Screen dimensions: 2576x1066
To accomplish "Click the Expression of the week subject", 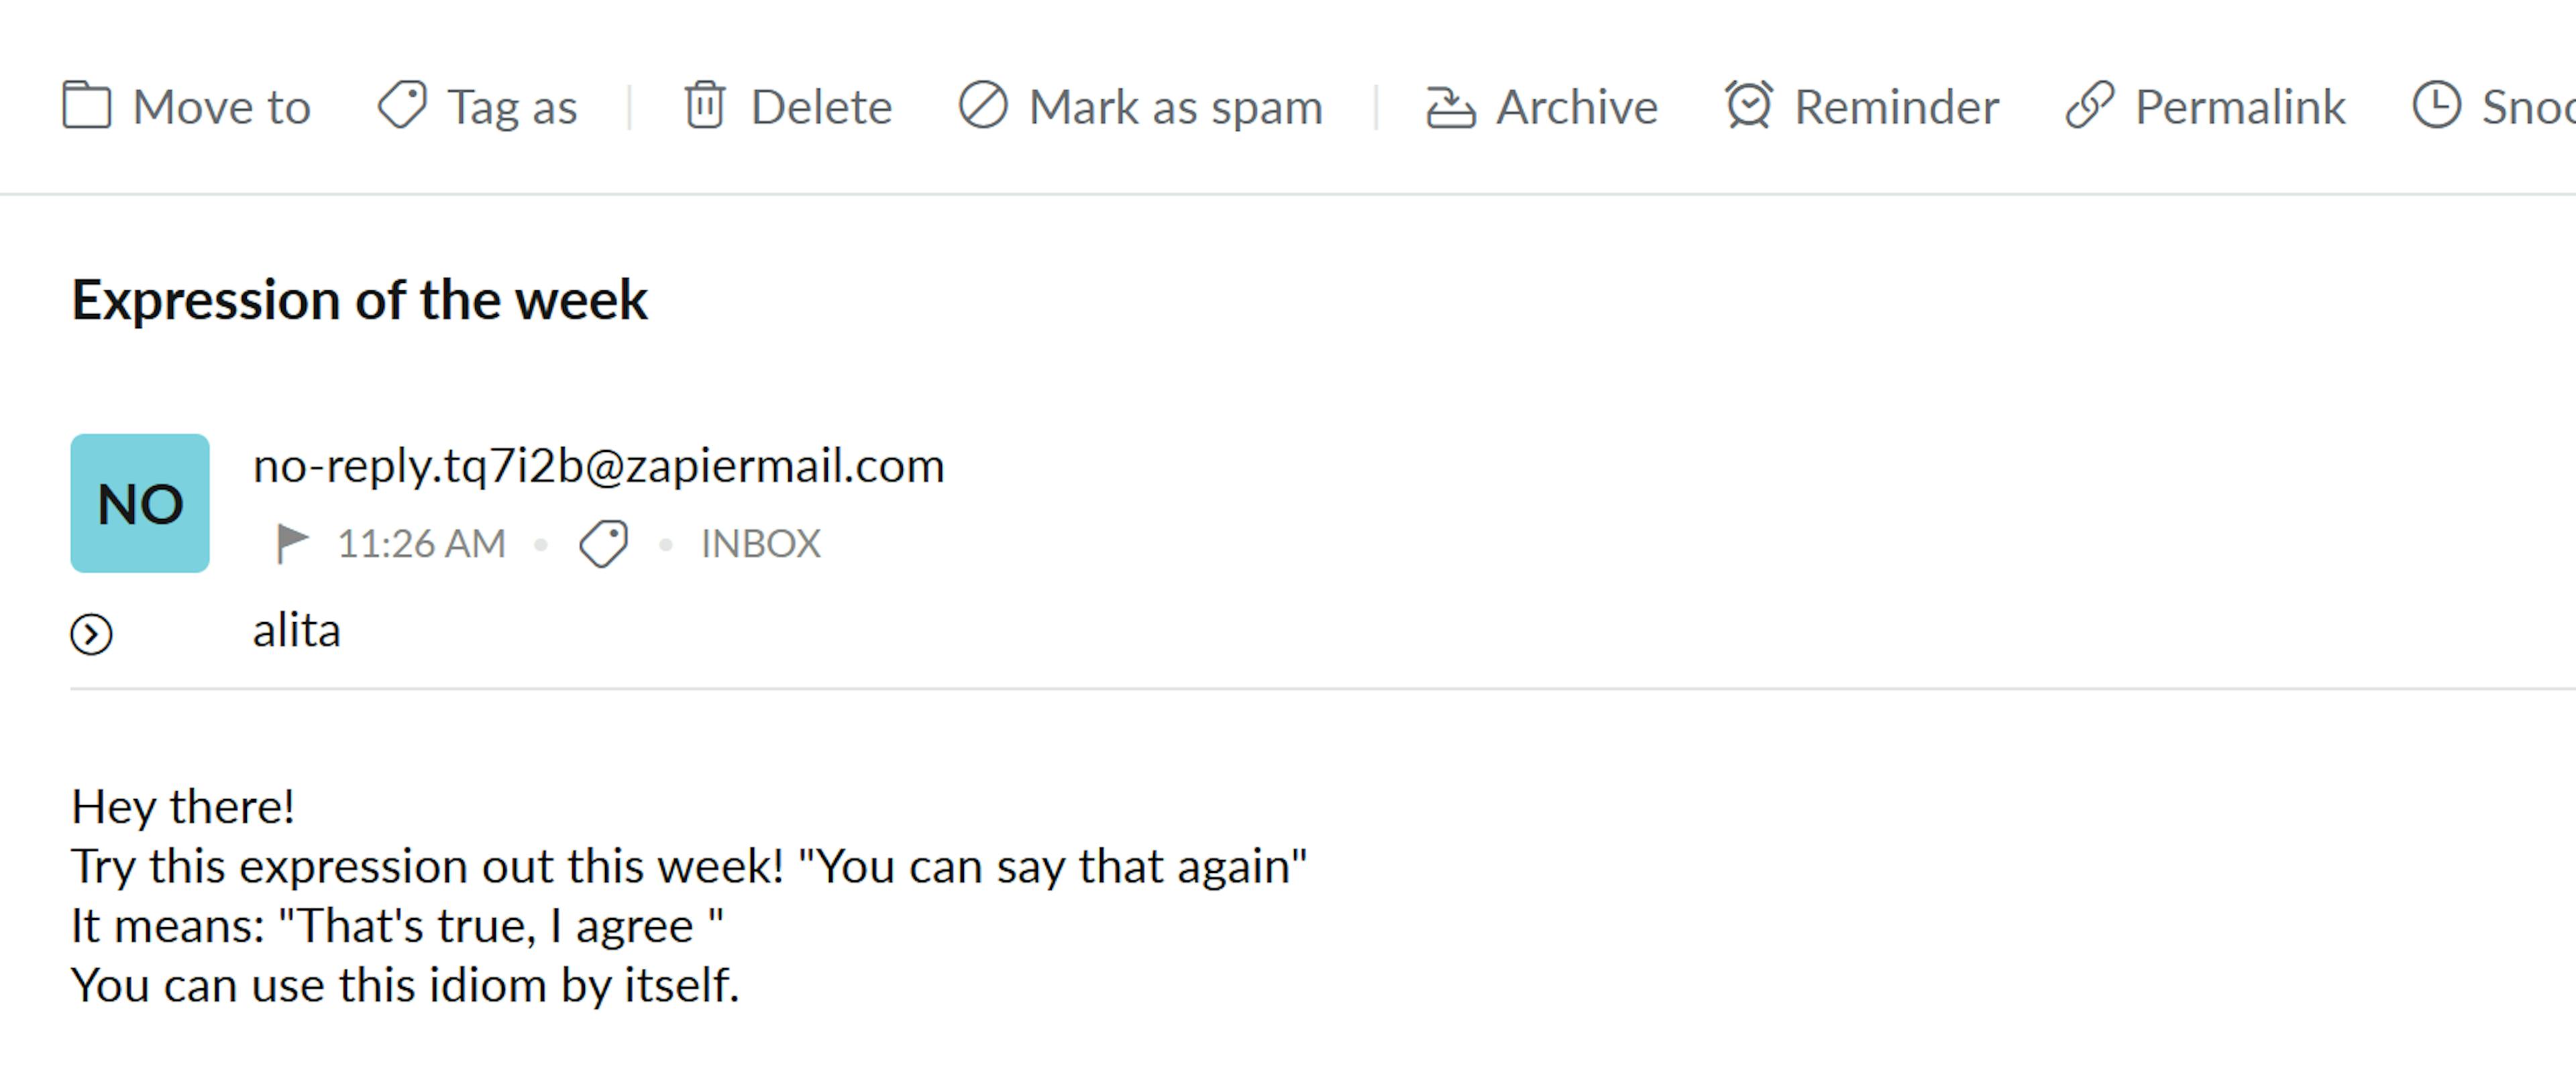I will (360, 300).
